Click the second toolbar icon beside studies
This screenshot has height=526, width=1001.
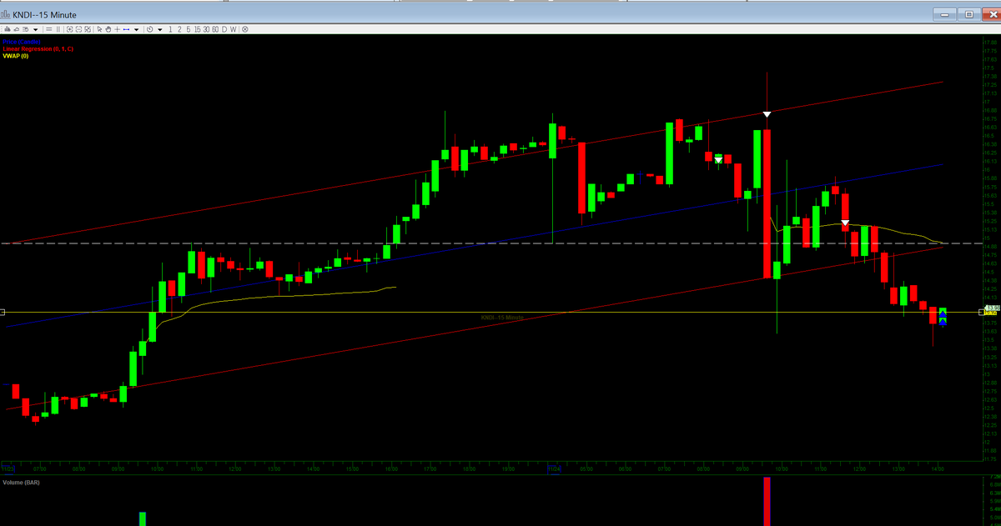[17, 29]
